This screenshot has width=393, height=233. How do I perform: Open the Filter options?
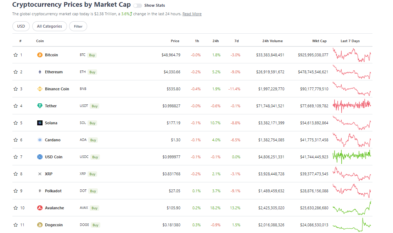click(78, 26)
